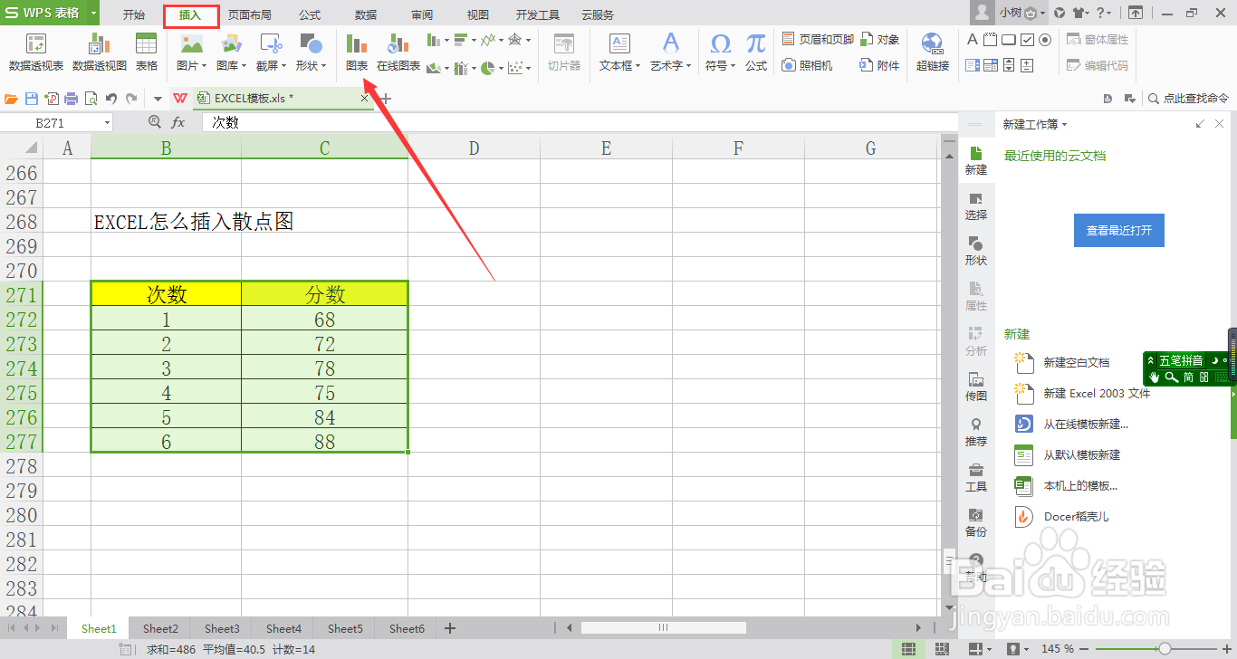Insert an 对象 object
Viewport: 1237px width, 659px height.
(880, 40)
